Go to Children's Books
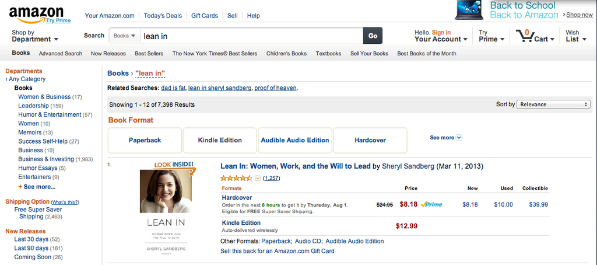Viewport: 597px width, 265px height. (x=286, y=53)
